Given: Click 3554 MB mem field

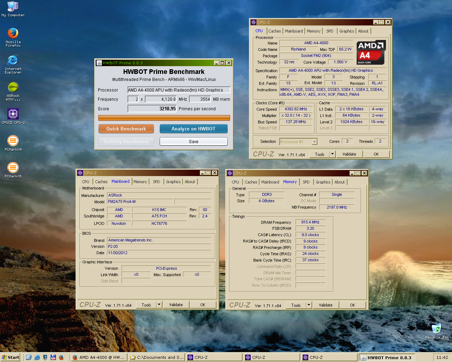Looking at the screenshot, I should click(x=200, y=99).
